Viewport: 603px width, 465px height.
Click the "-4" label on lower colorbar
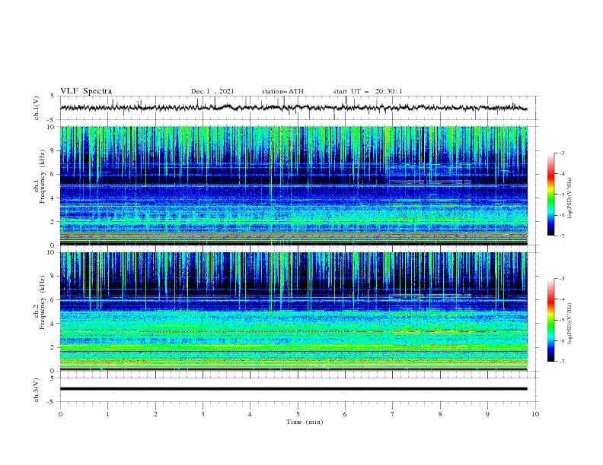(x=561, y=299)
